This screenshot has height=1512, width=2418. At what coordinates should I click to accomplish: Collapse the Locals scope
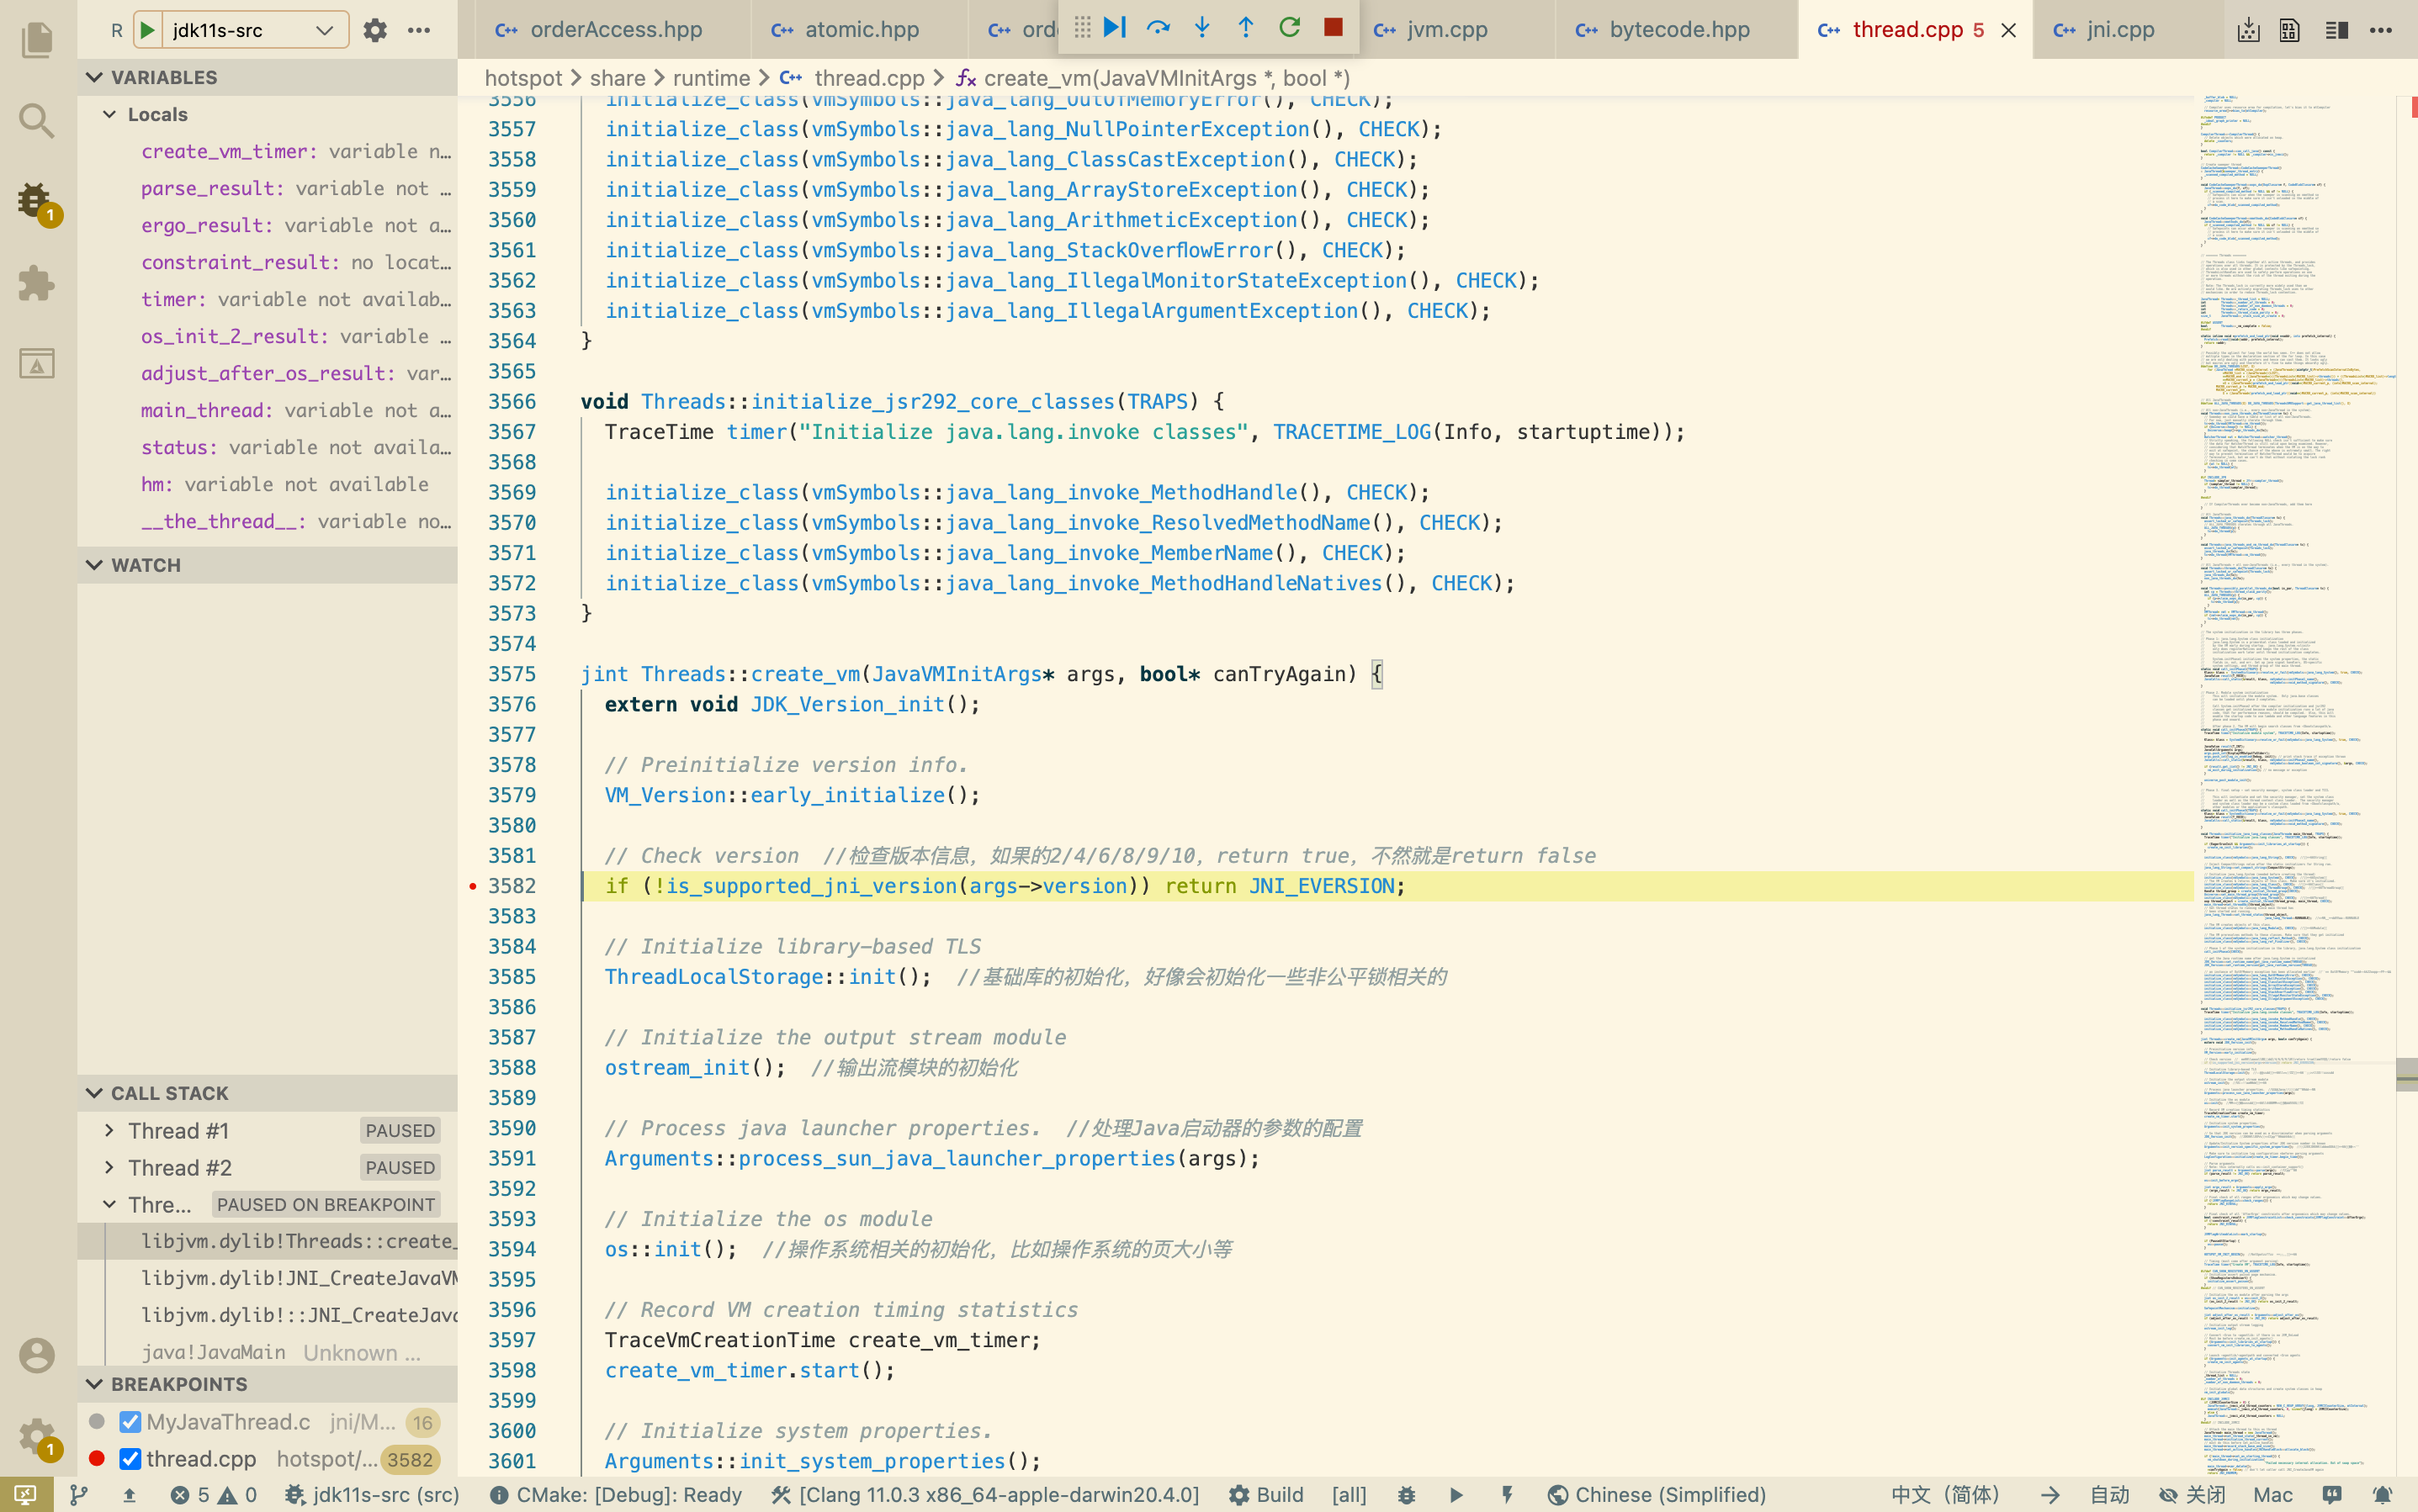pos(267,114)
